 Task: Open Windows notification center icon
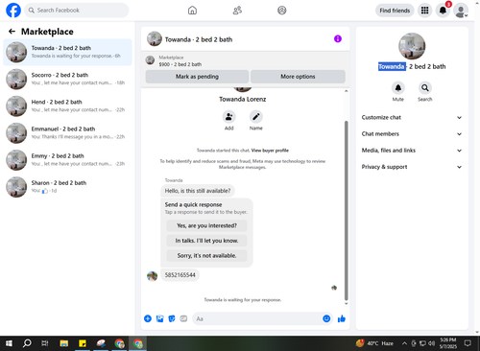468,343
